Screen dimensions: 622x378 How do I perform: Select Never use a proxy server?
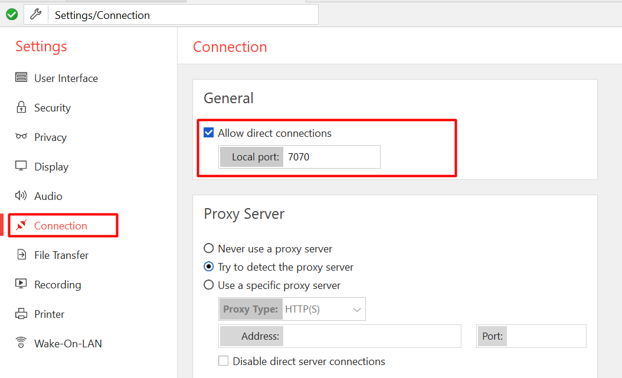(209, 248)
